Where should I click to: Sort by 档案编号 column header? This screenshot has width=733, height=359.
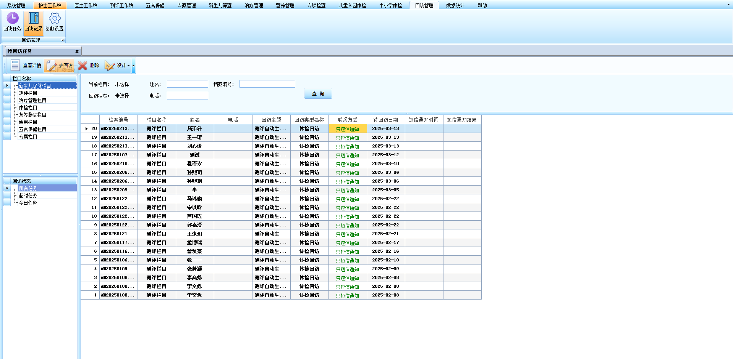[118, 120]
